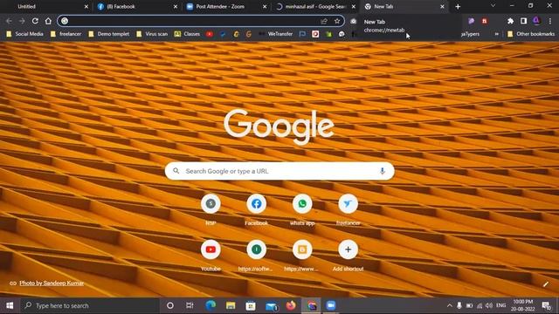Screen dimensions: 559x314
Task: Open the Virus scan bookmark folder
Action: [152, 34]
